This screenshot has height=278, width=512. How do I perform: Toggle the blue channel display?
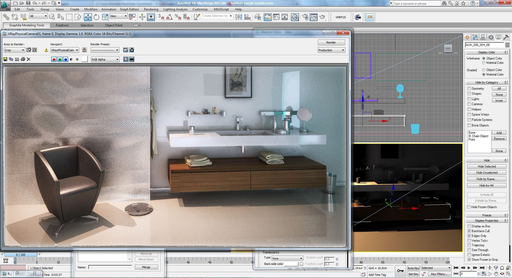pos(65,59)
